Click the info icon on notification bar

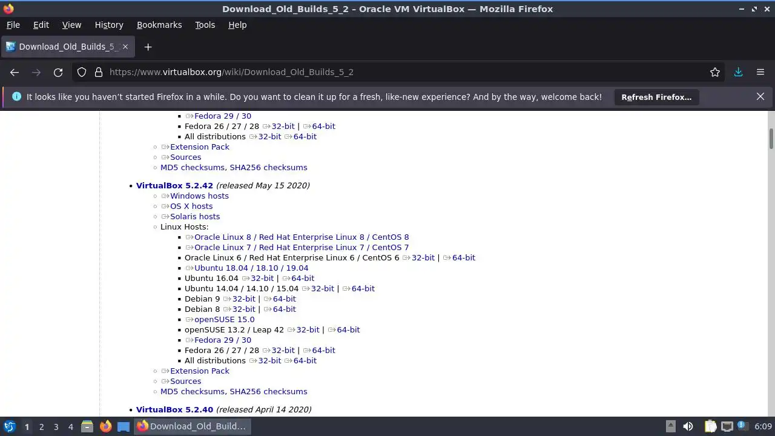[16, 97]
